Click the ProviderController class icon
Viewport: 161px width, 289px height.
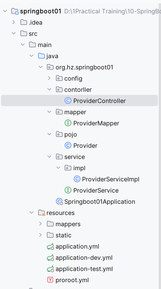pyautogui.click(x=68, y=100)
